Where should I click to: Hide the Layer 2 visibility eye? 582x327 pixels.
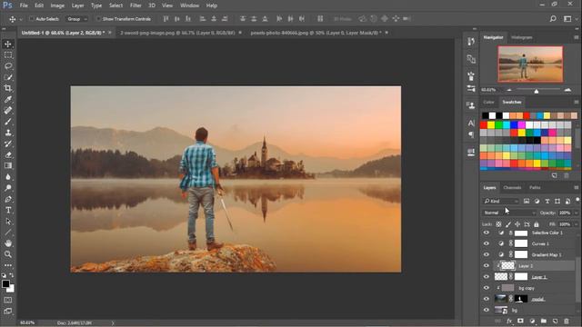[487, 266]
